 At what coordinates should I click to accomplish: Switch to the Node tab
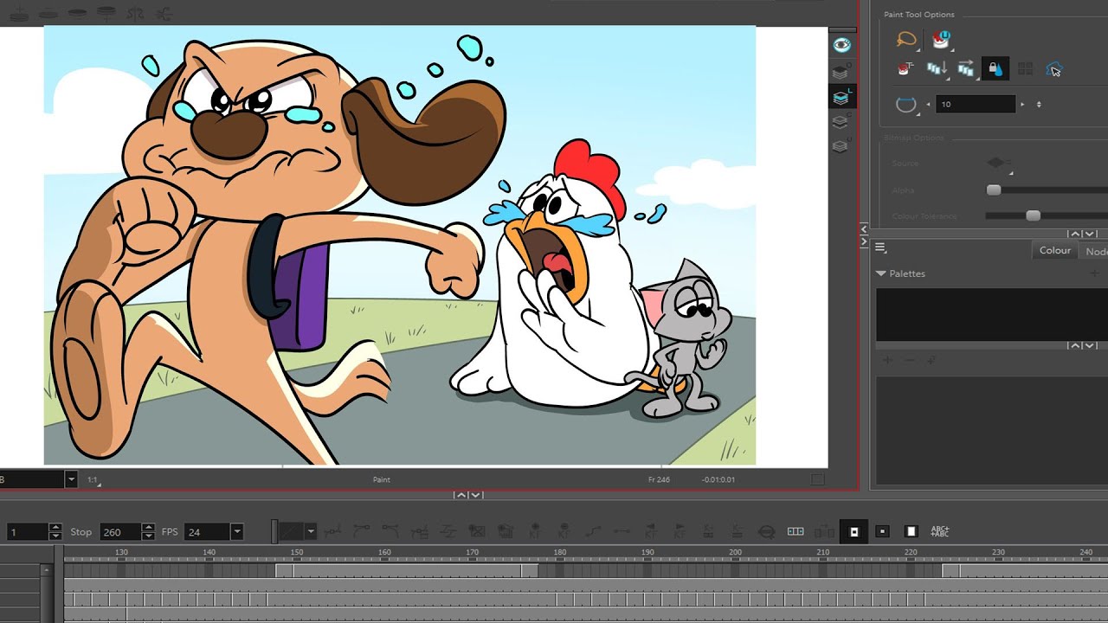click(x=1096, y=252)
